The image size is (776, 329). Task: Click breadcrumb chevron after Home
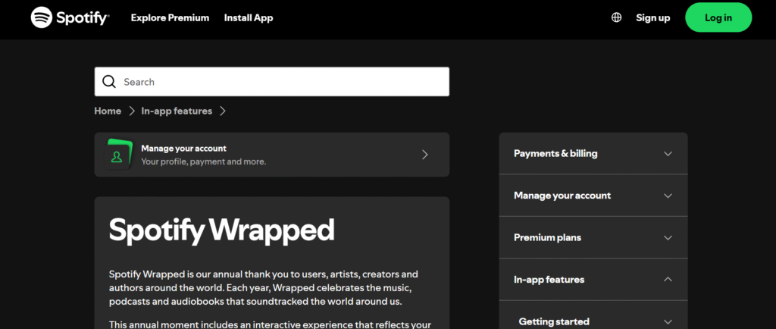132,111
